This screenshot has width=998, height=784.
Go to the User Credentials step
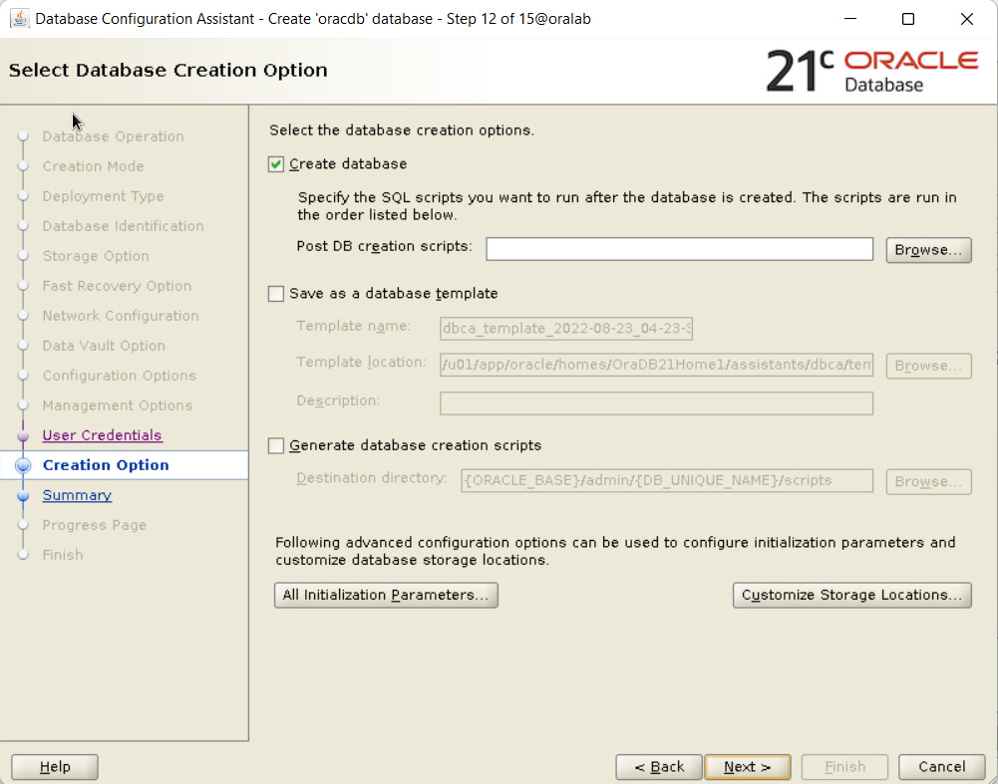coord(102,435)
